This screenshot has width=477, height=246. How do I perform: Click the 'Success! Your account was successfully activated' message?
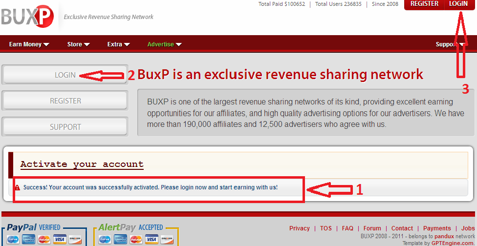150,187
